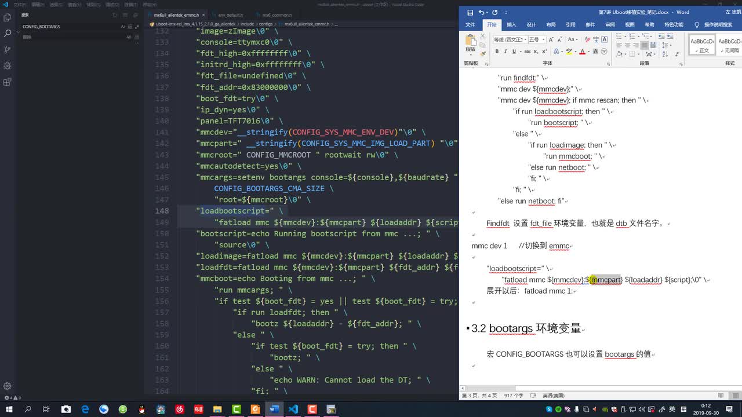
Task: Click 'configs' in the VS Code breadcrumb
Action: (265, 24)
